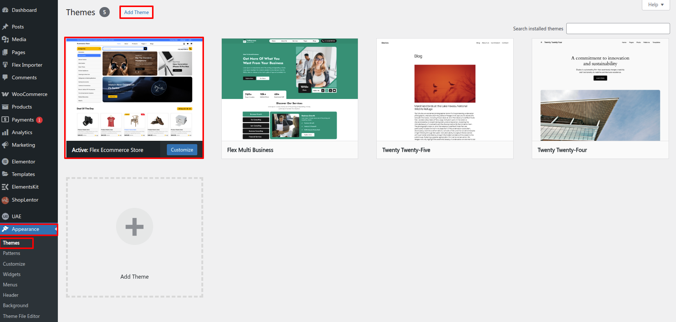The width and height of the screenshot is (676, 322).
Task: Click the WooCommerce logo icon
Action: point(5,94)
